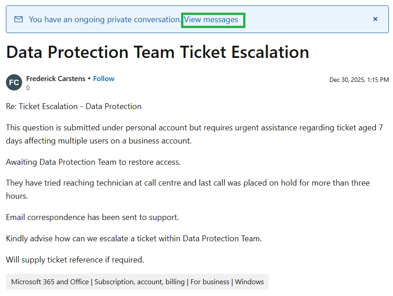Open the View messages link
This screenshot has width=393, height=296.
(211, 19)
